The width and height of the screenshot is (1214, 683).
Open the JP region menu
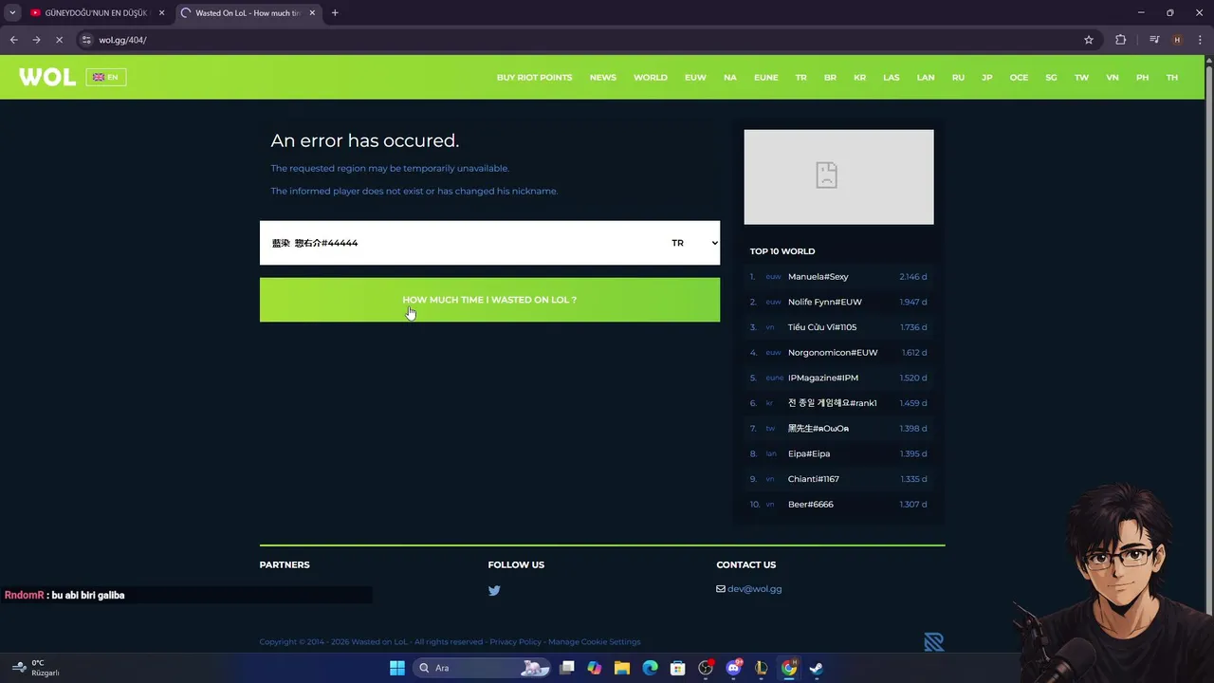coord(987,78)
